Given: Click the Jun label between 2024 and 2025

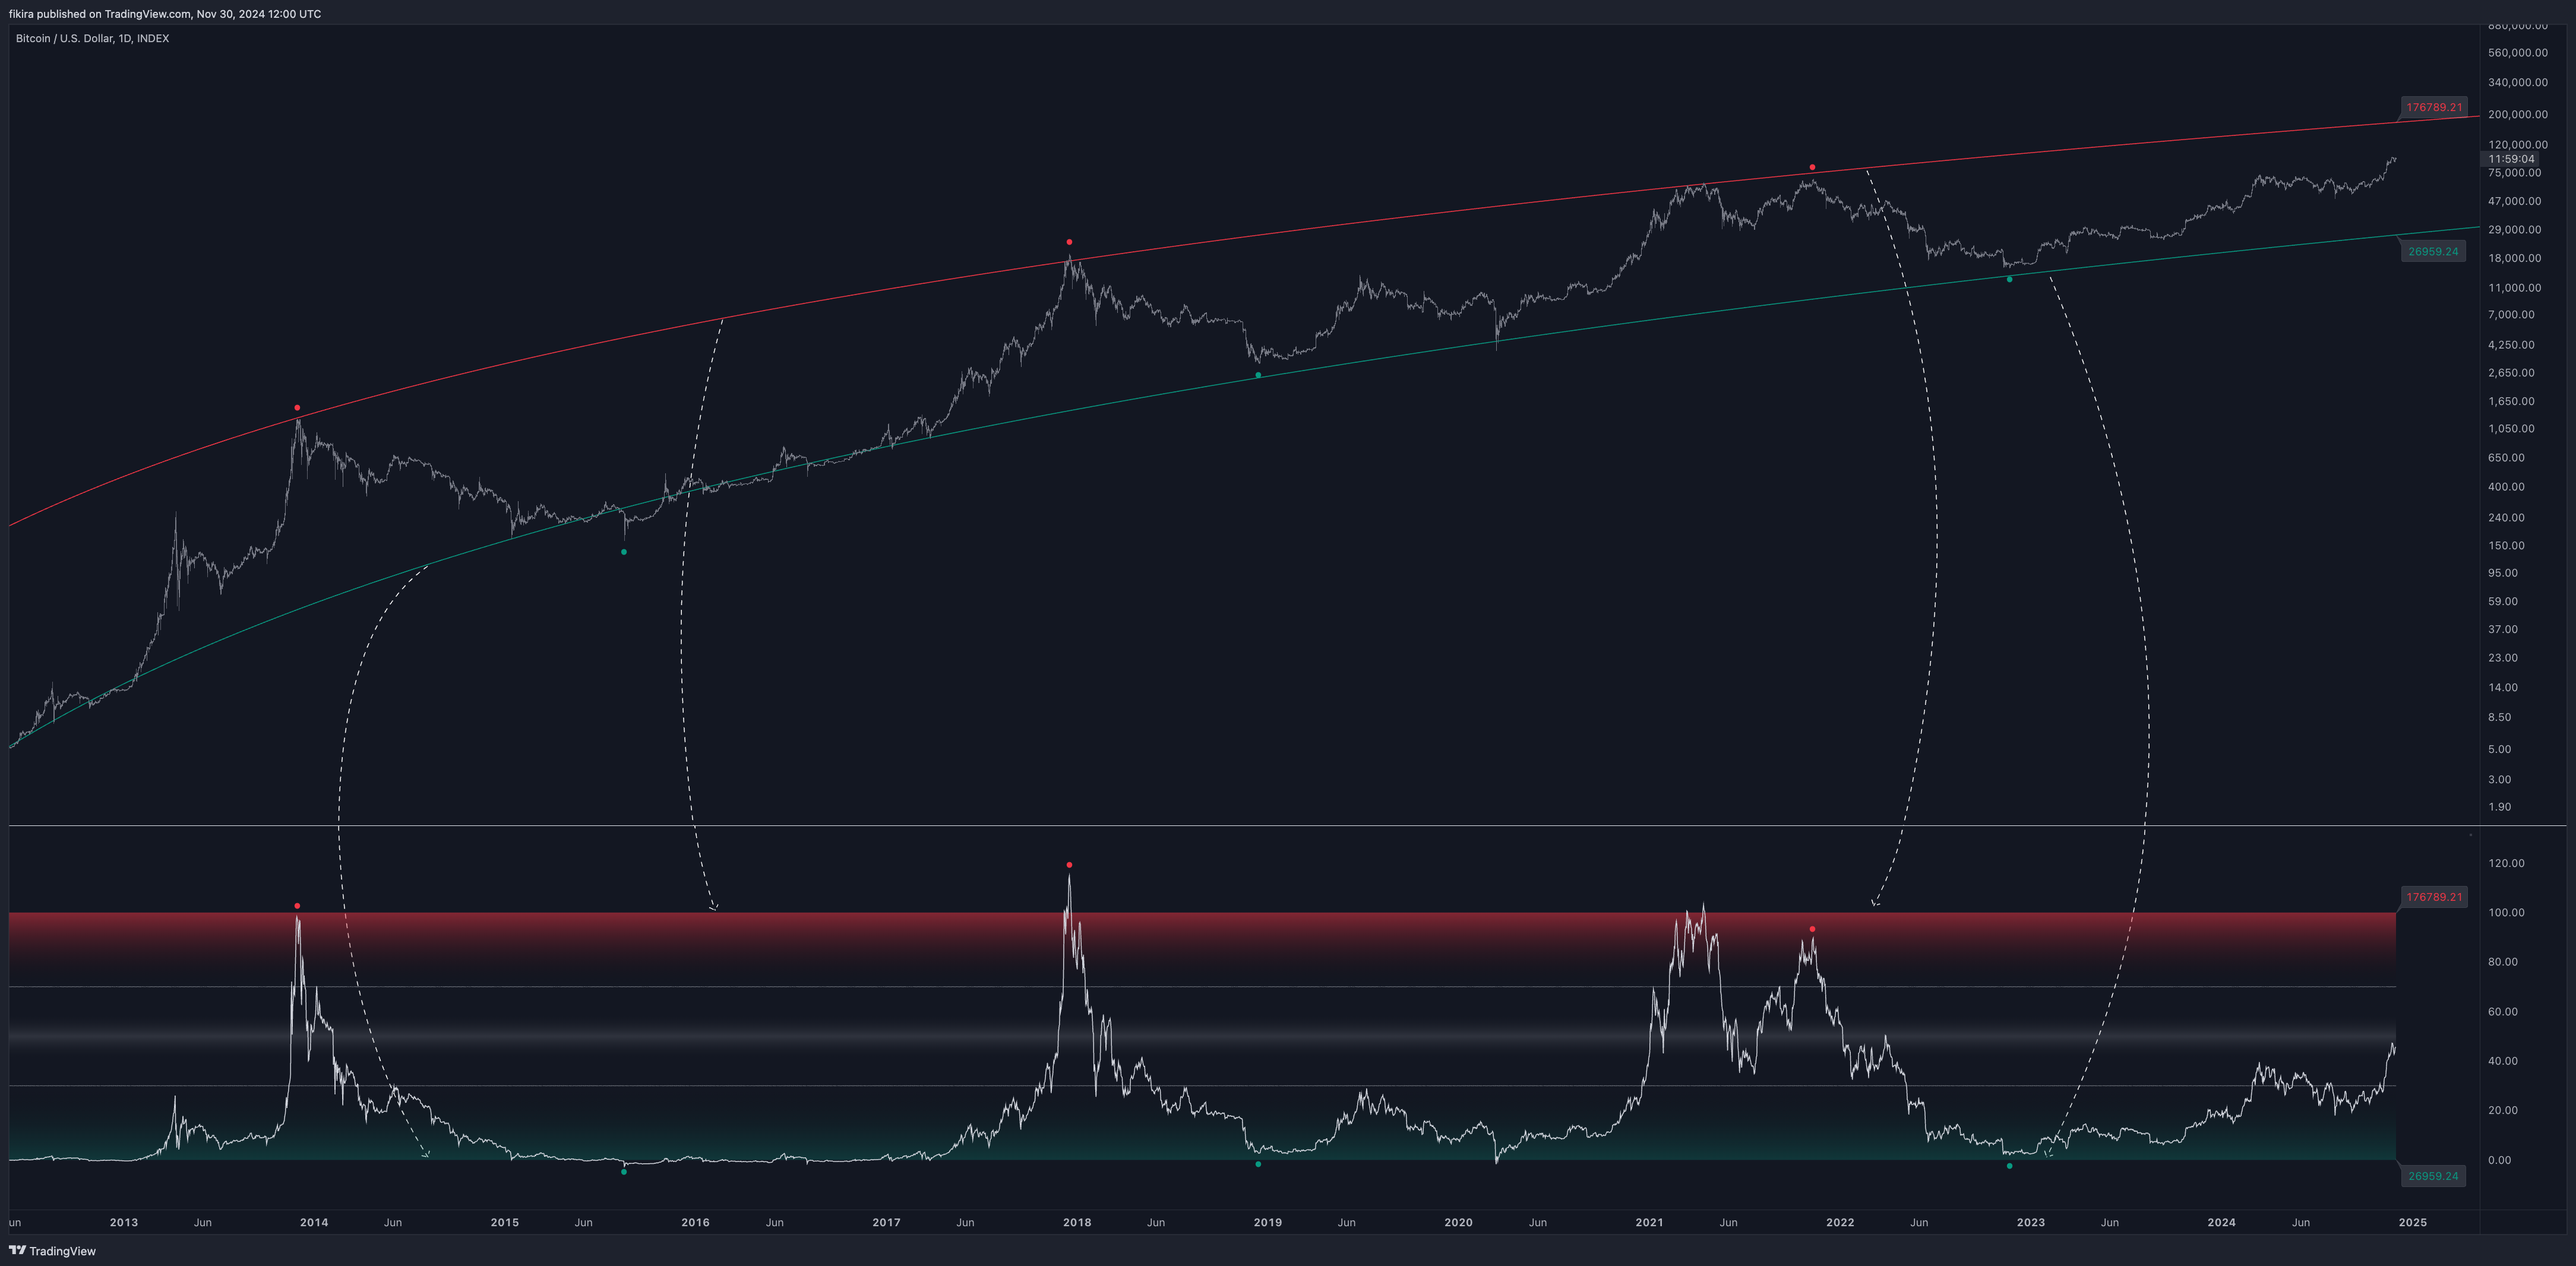Looking at the screenshot, I should 2301,1223.
